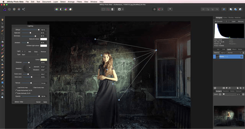Open the Normal blend mode dropdown
The width and height of the screenshot is (245, 129).
234,53
